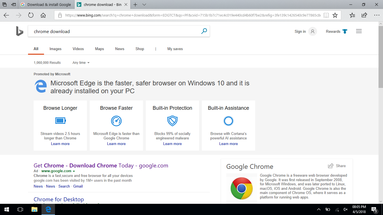Click the browser address bar URL
This screenshot has width=383, height=215.
pos(193,15)
